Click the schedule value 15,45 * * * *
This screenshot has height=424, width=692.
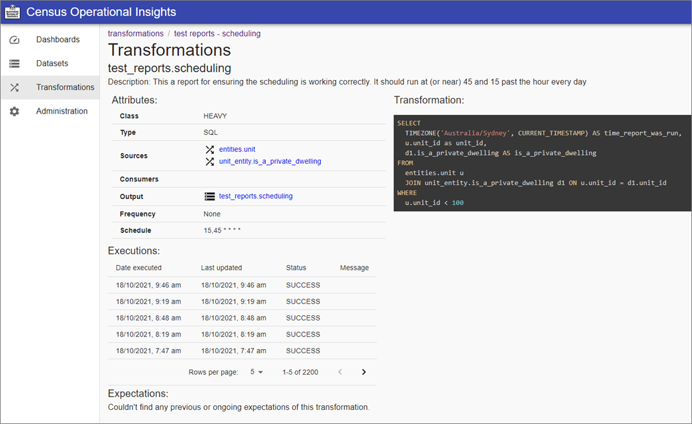[x=222, y=230]
